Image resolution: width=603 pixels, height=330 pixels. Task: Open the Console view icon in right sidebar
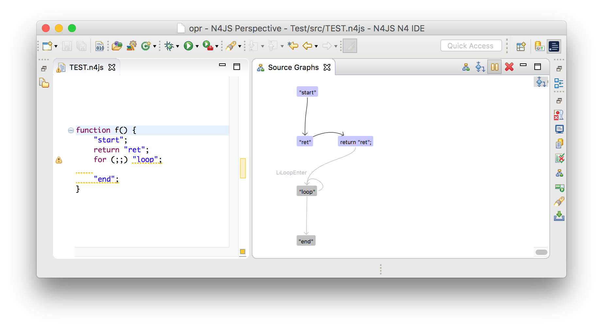click(x=559, y=129)
